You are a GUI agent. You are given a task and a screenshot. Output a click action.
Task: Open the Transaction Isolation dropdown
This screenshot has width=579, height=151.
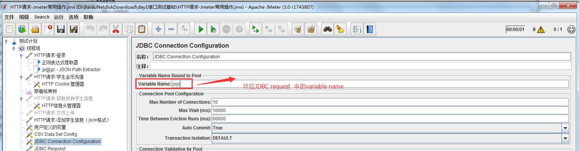click(565, 138)
